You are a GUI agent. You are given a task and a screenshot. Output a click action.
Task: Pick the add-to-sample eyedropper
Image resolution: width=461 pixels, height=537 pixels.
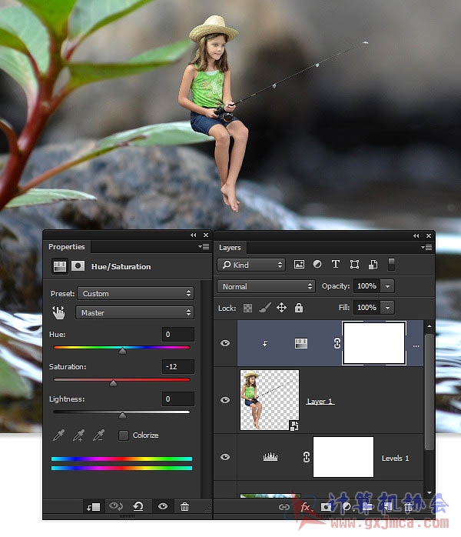pos(78,435)
